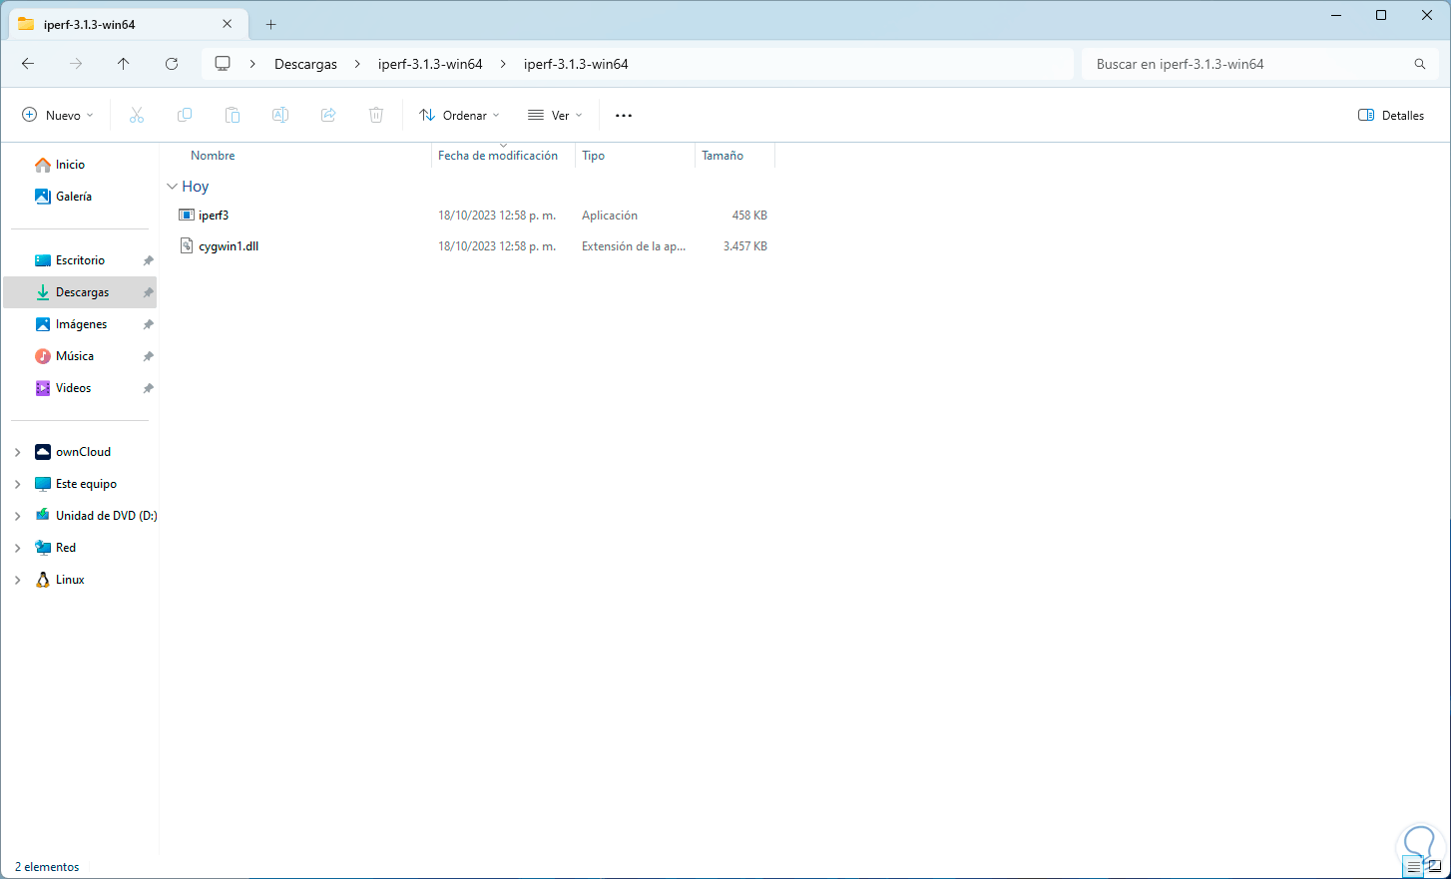The height and width of the screenshot is (879, 1451).
Task: Unpin Música from quick access
Action: pyautogui.click(x=148, y=356)
